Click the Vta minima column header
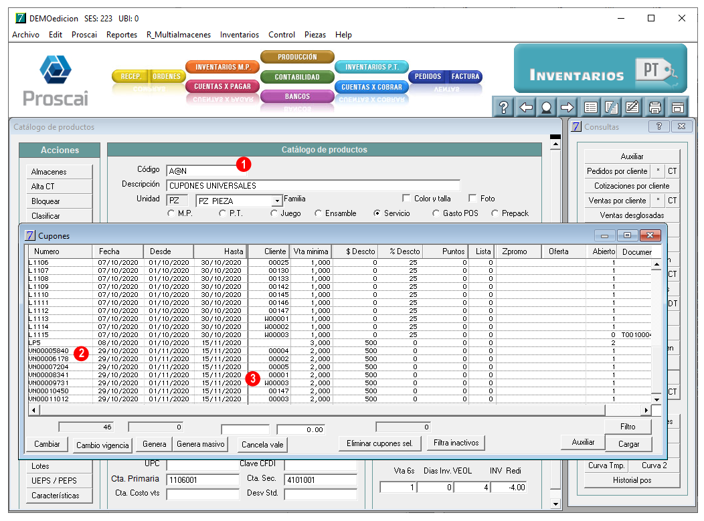This screenshot has height=521, width=704. click(311, 251)
